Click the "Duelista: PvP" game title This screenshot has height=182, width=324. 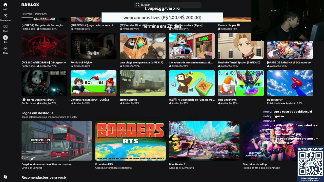coord(275,100)
